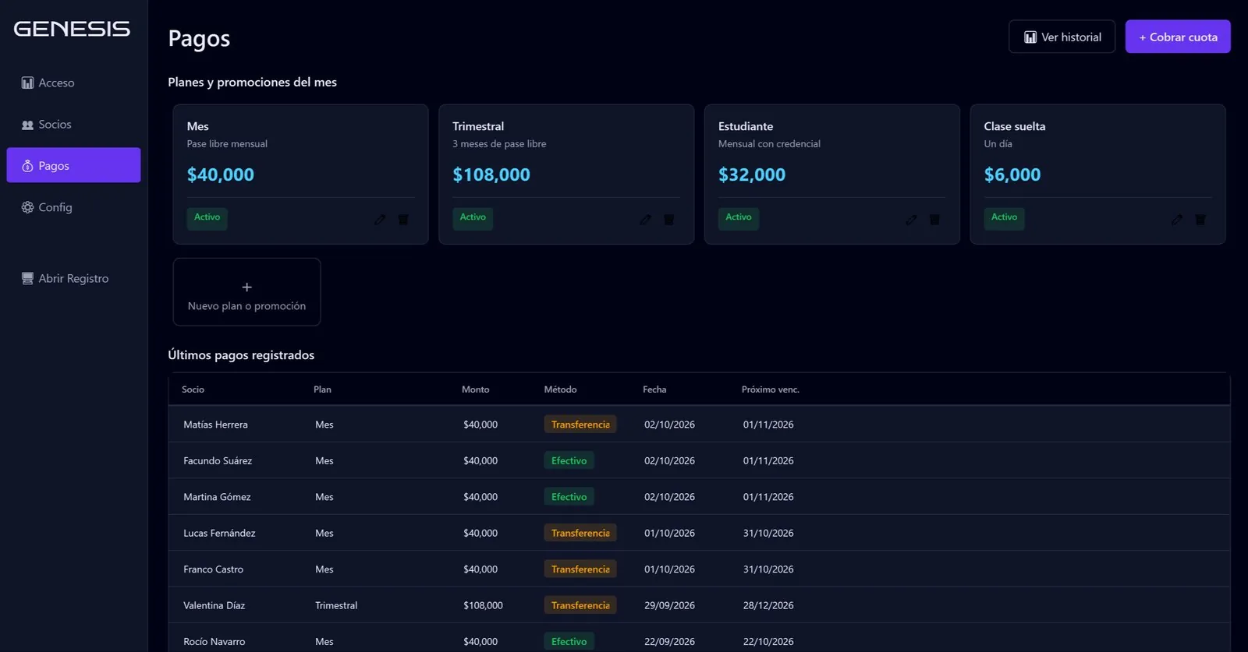Viewport: 1248px width, 652px height.
Task: Go to the Socios section
Action: click(x=73, y=125)
